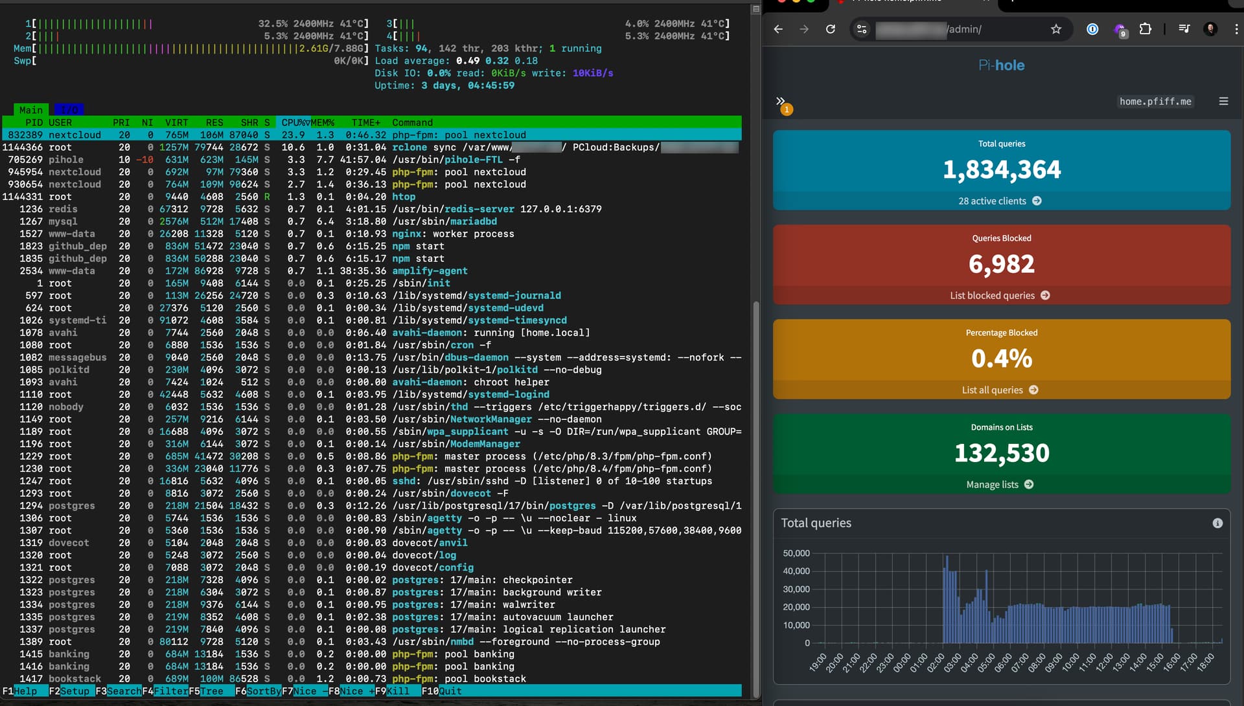Click F4 Filter in htop
1244x706 pixels.
point(165,691)
